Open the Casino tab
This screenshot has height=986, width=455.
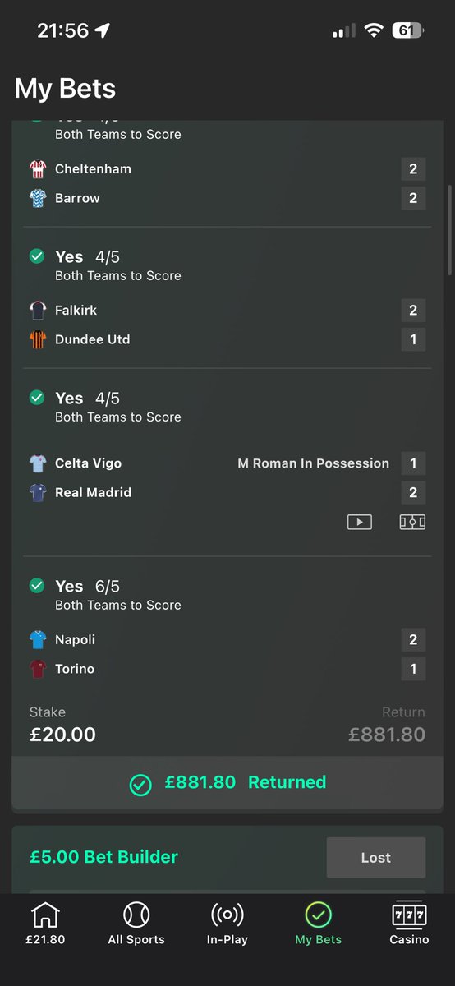point(409,924)
